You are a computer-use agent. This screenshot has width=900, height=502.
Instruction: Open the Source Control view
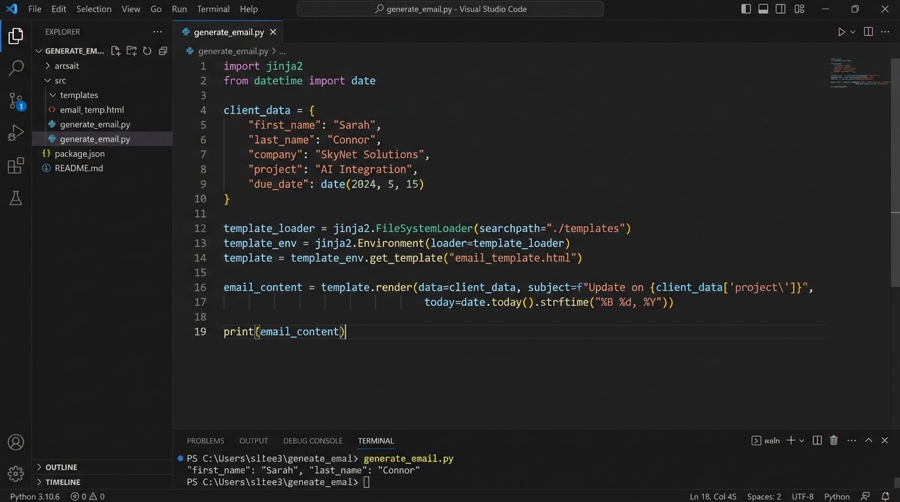pos(16,101)
